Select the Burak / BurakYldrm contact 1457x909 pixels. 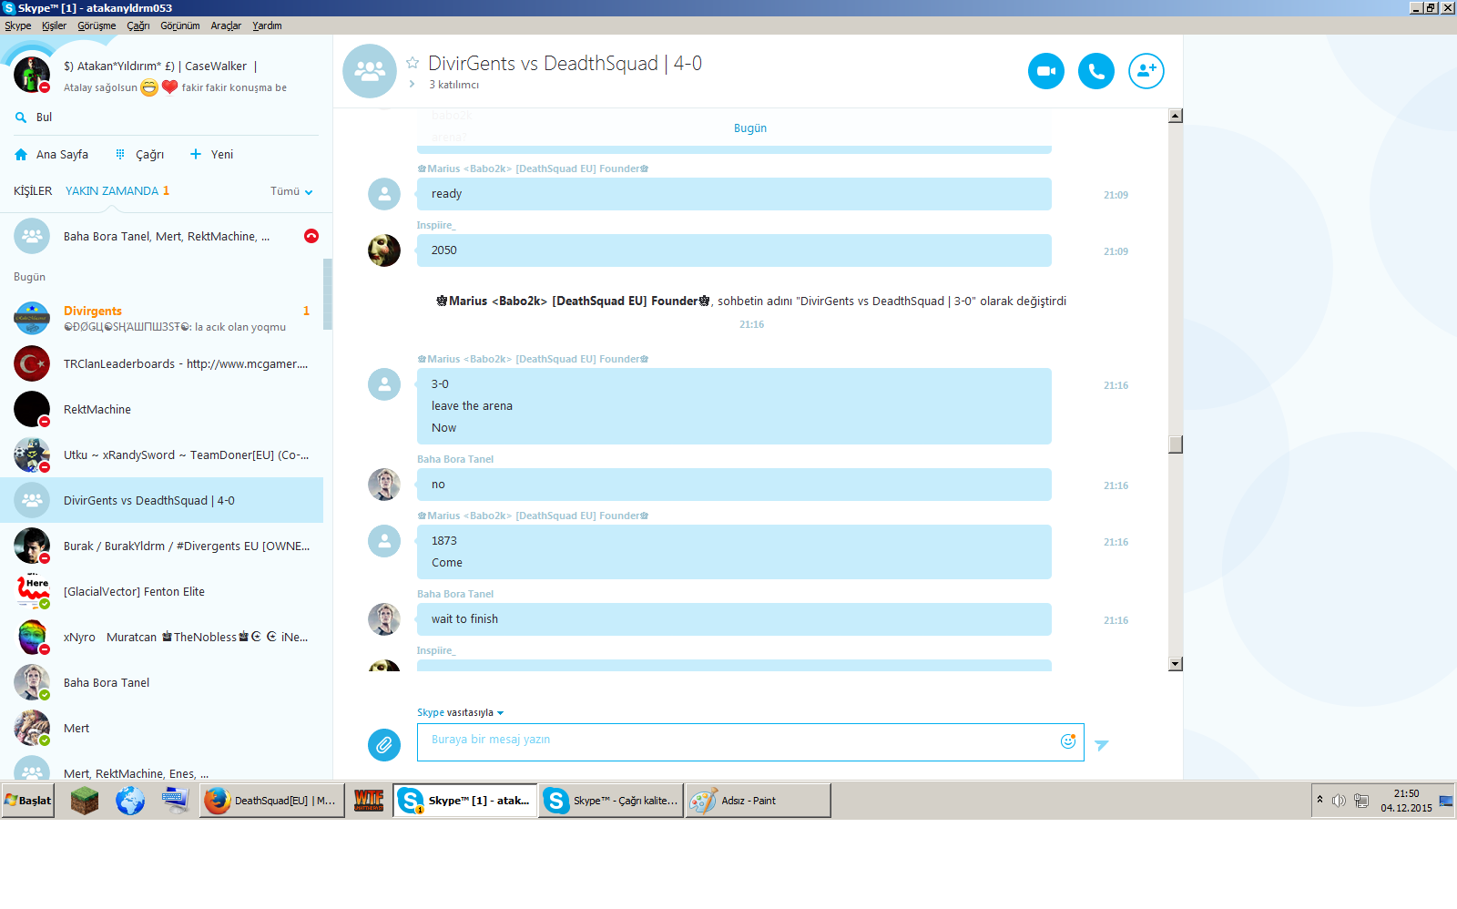click(161, 546)
